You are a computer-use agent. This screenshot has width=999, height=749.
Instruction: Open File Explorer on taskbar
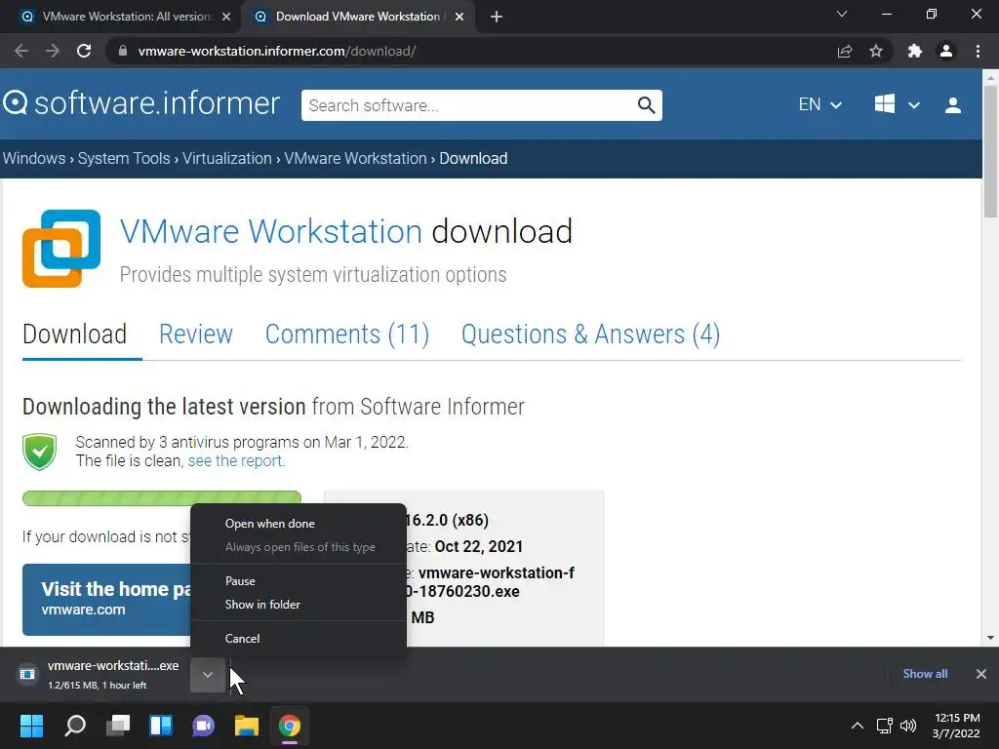247,726
